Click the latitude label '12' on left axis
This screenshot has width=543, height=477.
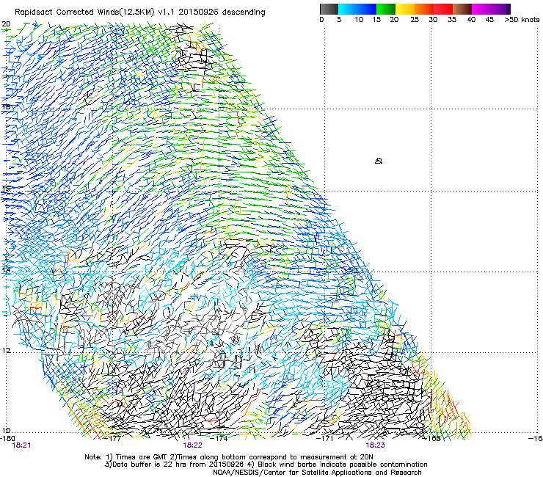point(6,351)
